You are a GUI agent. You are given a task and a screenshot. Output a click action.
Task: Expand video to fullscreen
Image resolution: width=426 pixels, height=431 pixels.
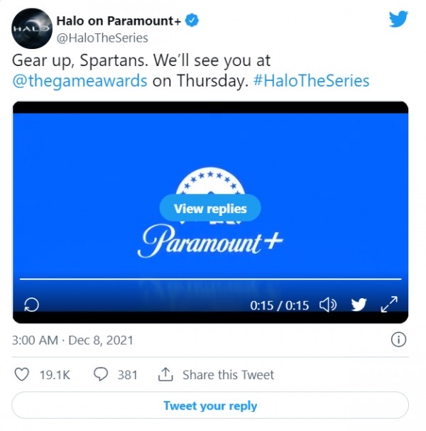389,305
